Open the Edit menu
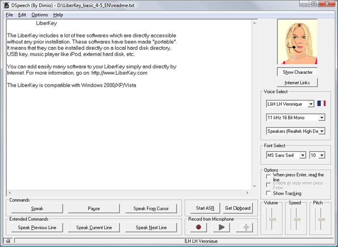The height and width of the screenshot is (247, 338). 22,15
